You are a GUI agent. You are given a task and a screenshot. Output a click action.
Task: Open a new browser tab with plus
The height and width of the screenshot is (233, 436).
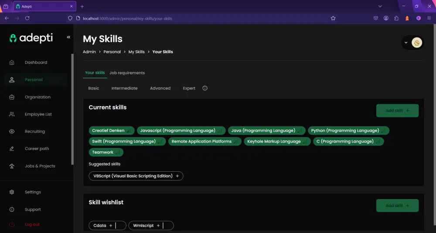[x=82, y=7]
